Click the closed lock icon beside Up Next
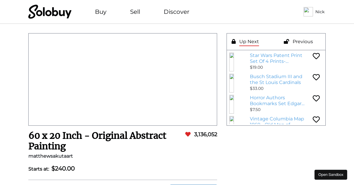 click(234, 41)
